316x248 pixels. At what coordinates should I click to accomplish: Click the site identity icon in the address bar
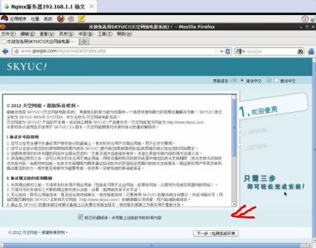[16, 52]
